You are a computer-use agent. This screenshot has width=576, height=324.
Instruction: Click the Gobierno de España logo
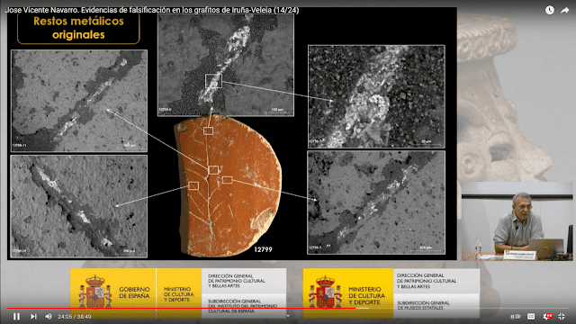pos(113,293)
